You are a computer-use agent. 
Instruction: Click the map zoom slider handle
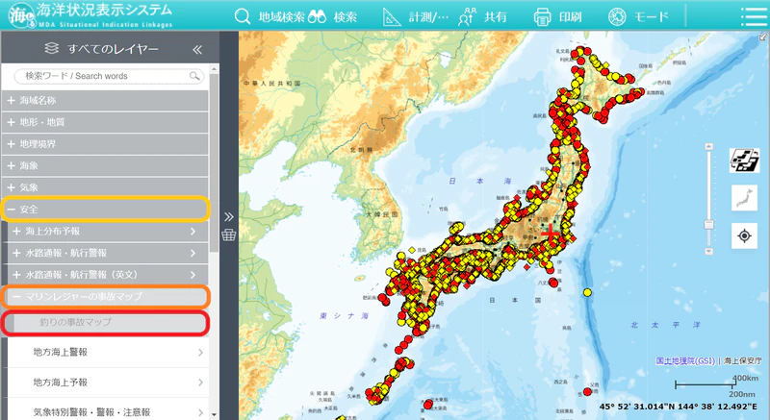(708, 225)
